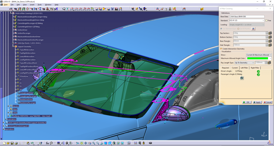
Task: Click the calculator icon next to Side Triangle
Action: click(270, 45)
